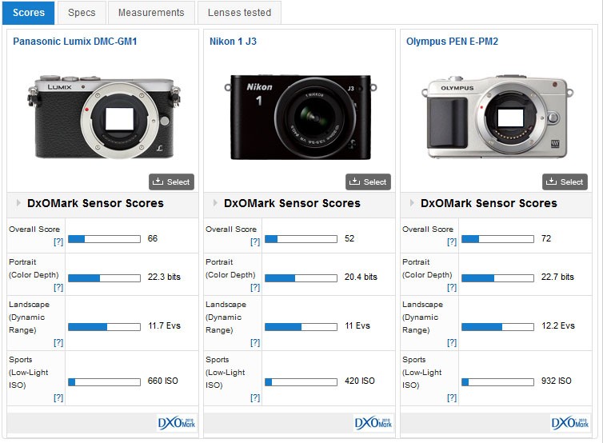Open help for Panasonic Landscape Dynamic Range

pyautogui.click(x=58, y=342)
